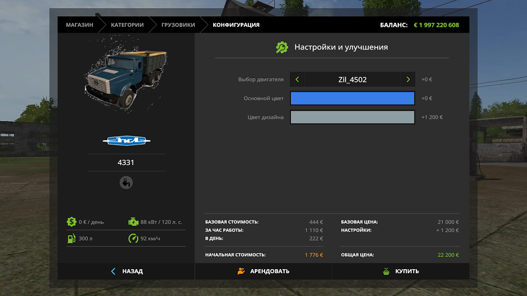Select next engine with right arrow
This screenshot has height=296, width=527.
click(x=408, y=80)
